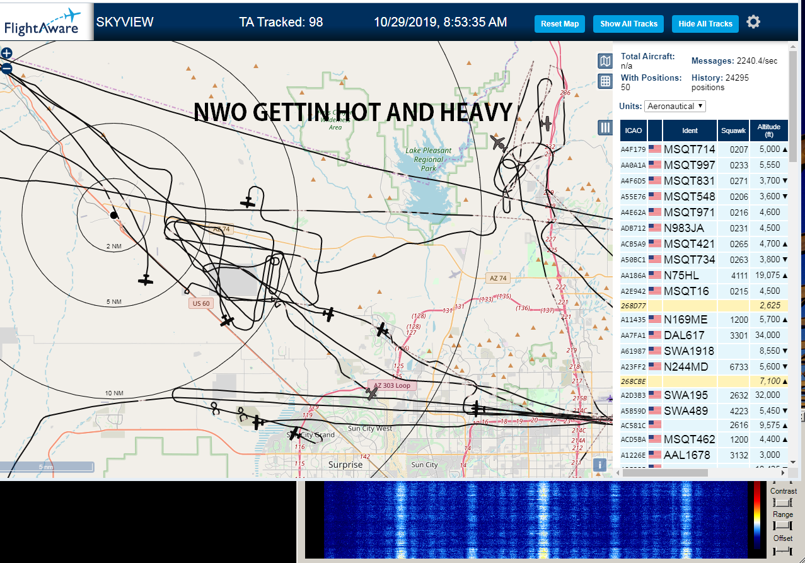Select the aircraft icon beside US 60 label

click(x=227, y=321)
